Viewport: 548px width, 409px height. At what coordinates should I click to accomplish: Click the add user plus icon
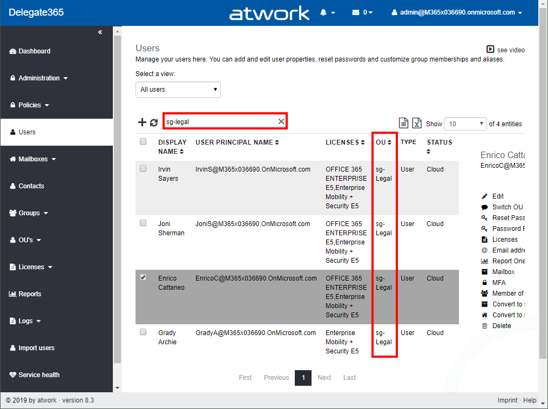coord(142,122)
